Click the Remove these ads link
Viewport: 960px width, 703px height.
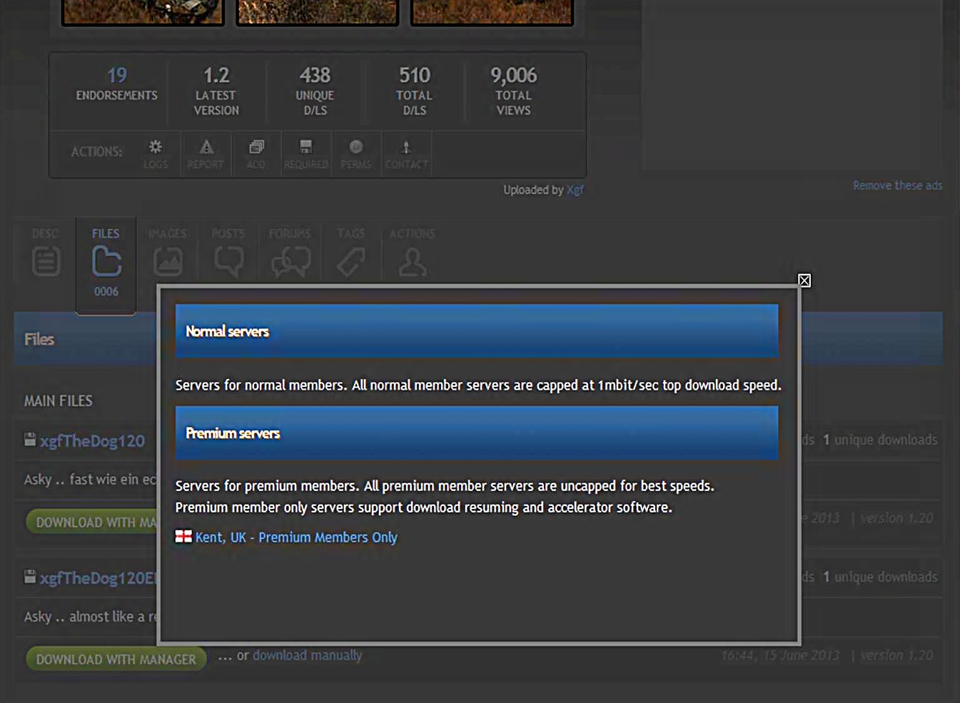(x=897, y=186)
